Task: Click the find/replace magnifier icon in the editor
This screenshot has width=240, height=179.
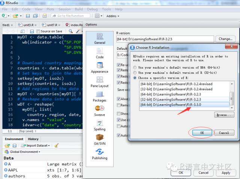Action: [x=70, y=31]
